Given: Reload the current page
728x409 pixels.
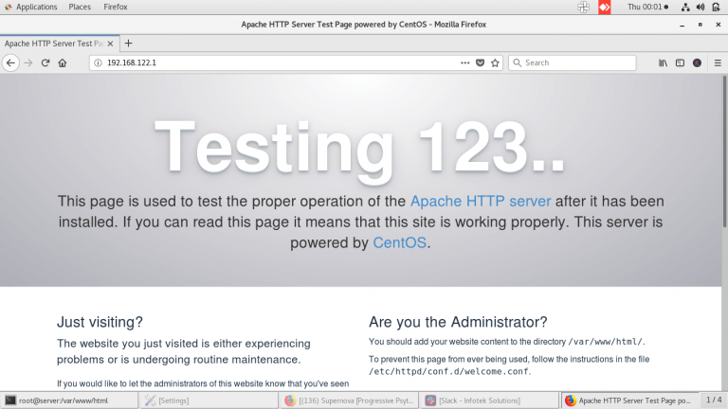Looking at the screenshot, I should pyautogui.click(x=45, y=62).
